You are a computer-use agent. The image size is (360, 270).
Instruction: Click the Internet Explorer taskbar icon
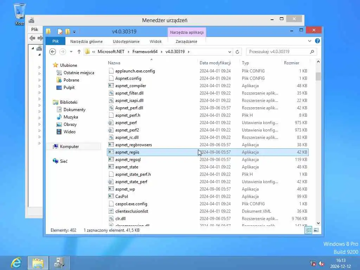[x=16, y=263]
